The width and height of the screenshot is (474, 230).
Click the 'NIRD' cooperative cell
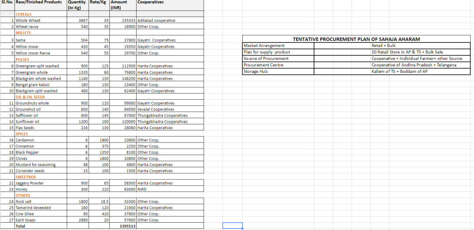[170, 189]
